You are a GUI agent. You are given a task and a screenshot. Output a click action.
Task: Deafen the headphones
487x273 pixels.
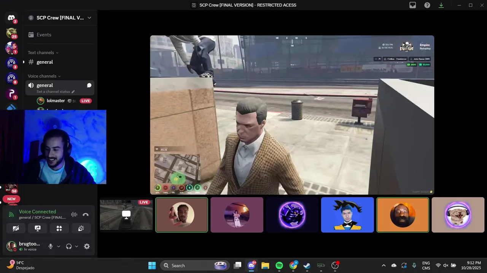[x=69, y=246]
